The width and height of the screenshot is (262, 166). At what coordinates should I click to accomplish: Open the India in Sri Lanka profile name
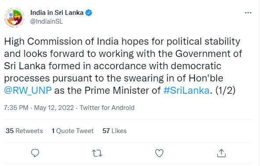57,13
